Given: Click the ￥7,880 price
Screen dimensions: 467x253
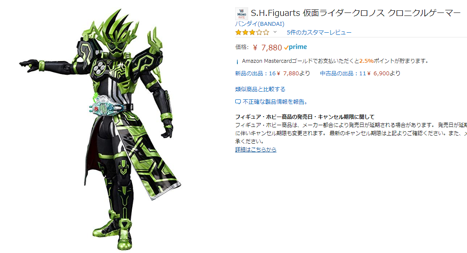Looking at the screenshot, I should pos(267,48).
